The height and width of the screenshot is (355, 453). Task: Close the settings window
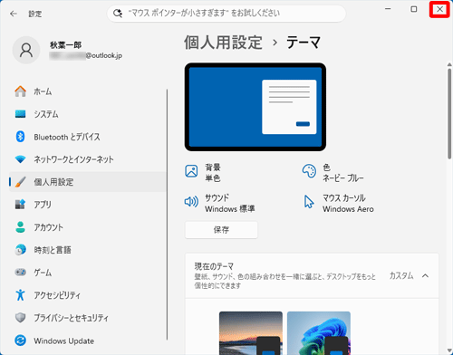(439, 9)
